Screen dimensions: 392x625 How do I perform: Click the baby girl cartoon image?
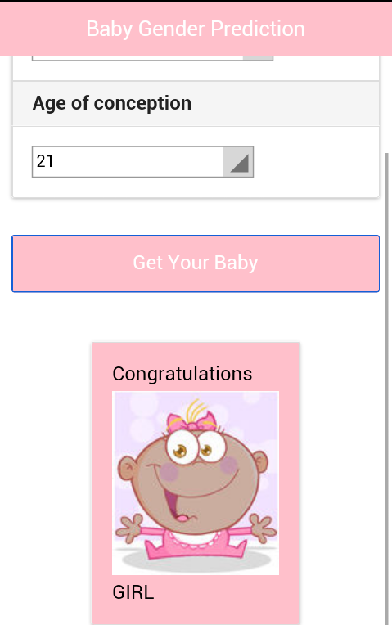196,483
